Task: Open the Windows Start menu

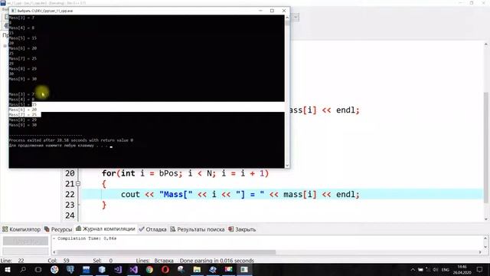Action: click(x=7, y=269)
